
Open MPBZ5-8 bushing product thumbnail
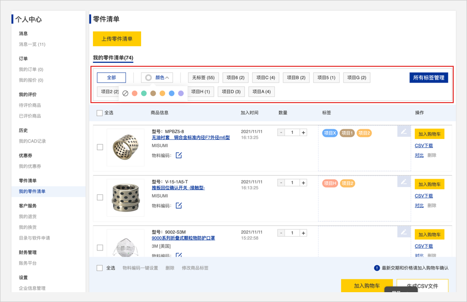(x=125, y=147)
